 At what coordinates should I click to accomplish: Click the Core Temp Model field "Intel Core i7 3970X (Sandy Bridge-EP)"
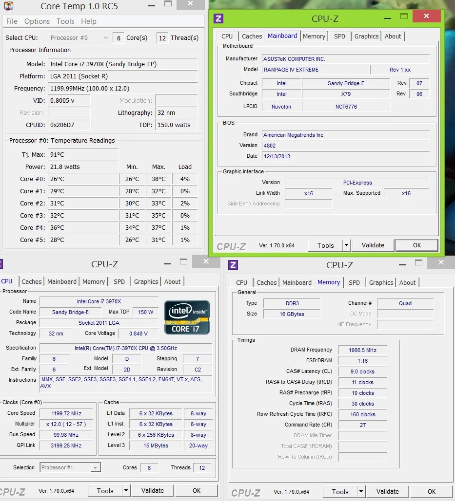[122, 64]
